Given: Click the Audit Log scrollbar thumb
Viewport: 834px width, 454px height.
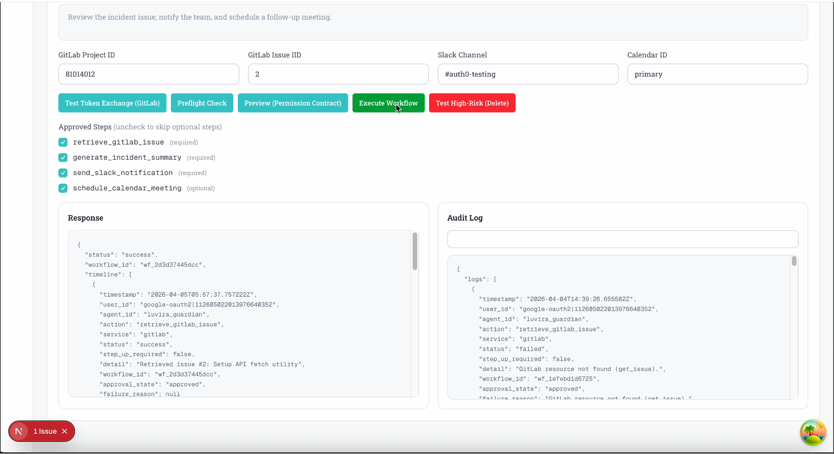Looking at the screenshot, I should click(x=794, y=261).
